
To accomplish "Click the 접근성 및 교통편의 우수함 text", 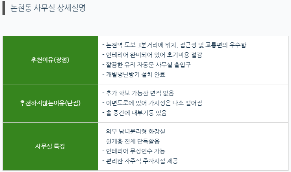I will click(213, 45).
